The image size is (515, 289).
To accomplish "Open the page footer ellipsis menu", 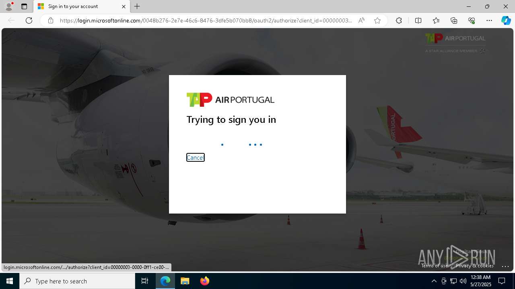I will [x=505, y=266].
